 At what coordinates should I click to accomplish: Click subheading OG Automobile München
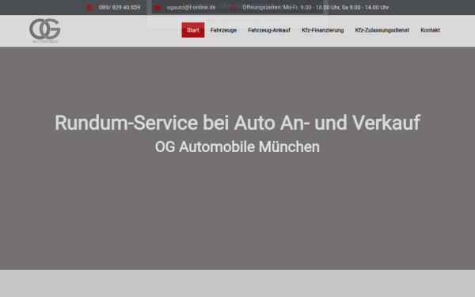237,147
